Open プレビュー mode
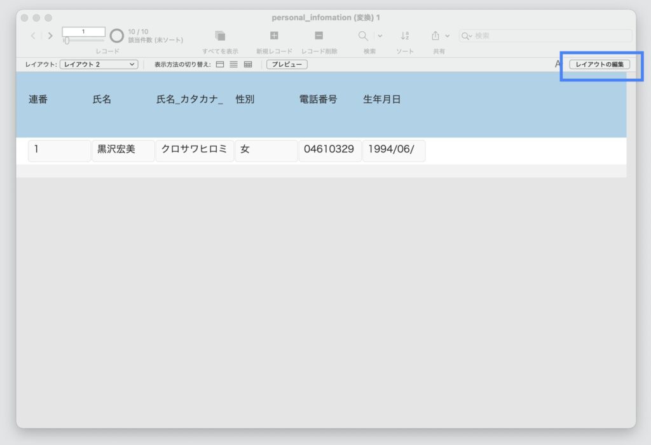Image resolution: width=651 pixels, height=445 pixels. [x=287, y=64]
